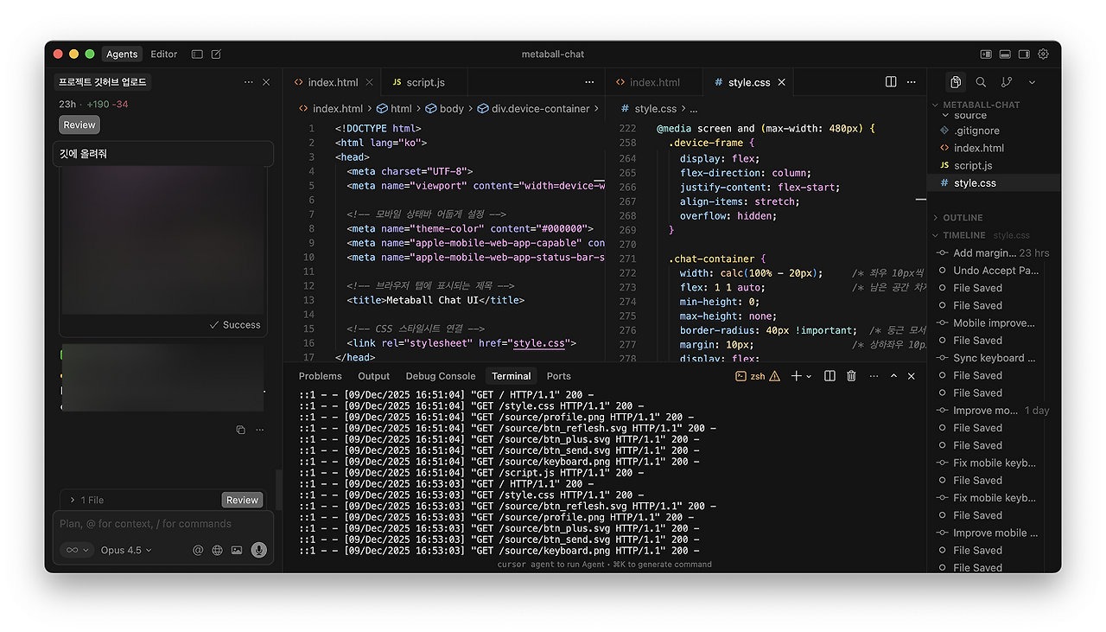Open more actions for the right editor group
Viewport: 1106px width, 632px height.
(x=911, y=82)
